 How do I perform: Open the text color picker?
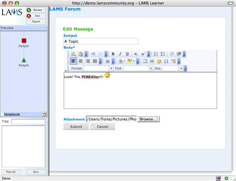tap(121, 61)
